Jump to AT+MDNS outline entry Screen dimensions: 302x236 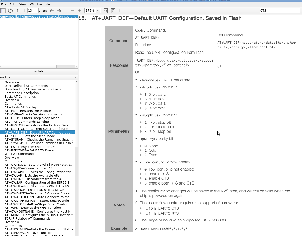[x=39, y=215]
